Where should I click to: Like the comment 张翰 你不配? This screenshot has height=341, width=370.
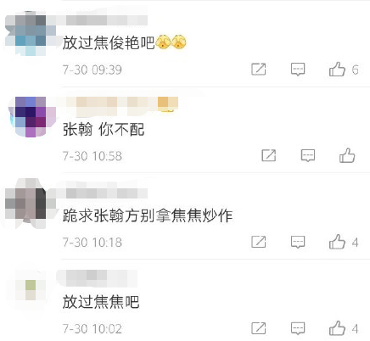(347, 155)
